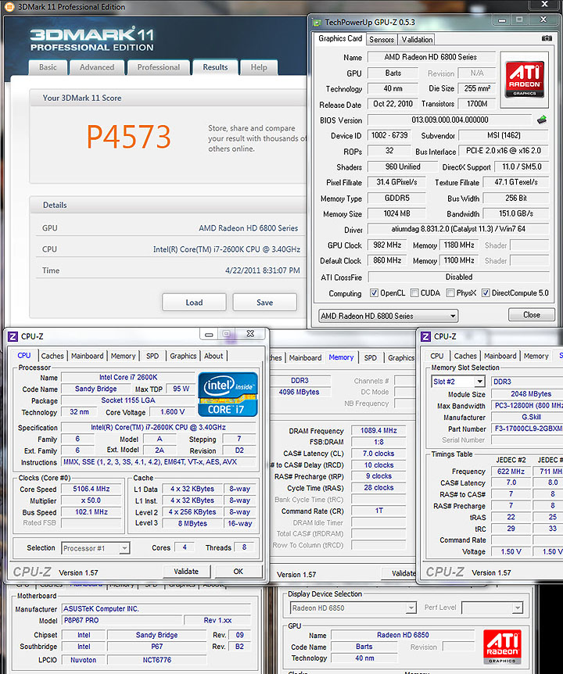The width and height of the screenshot is (563, 674).
Task: Click the ATI Radeon logo in bottom Graphics window
Action: coord(503,647)
